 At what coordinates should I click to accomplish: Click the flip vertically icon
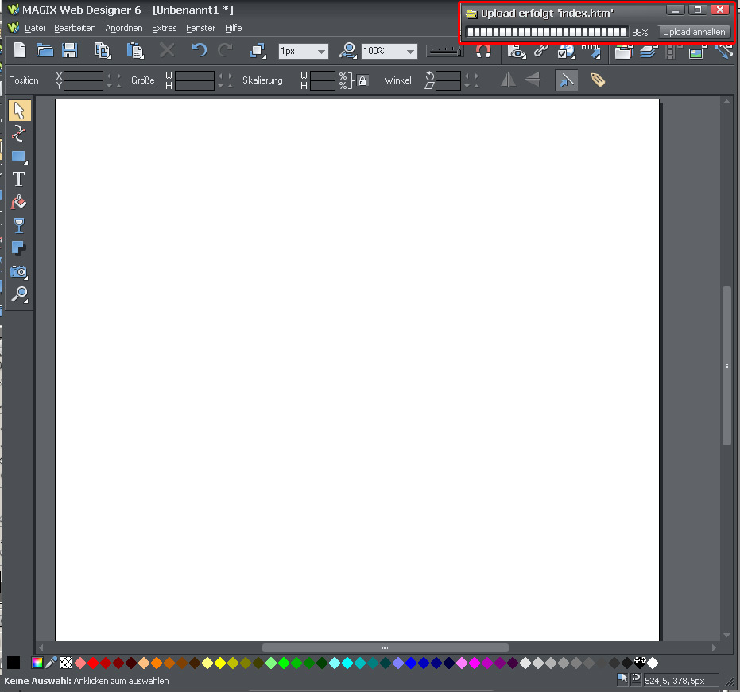pyautogui.click(x=533, y=80)
